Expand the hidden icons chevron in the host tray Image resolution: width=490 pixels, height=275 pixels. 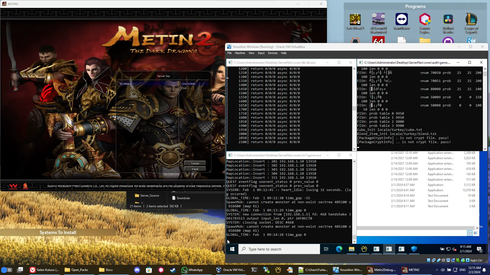pos(437,270)
